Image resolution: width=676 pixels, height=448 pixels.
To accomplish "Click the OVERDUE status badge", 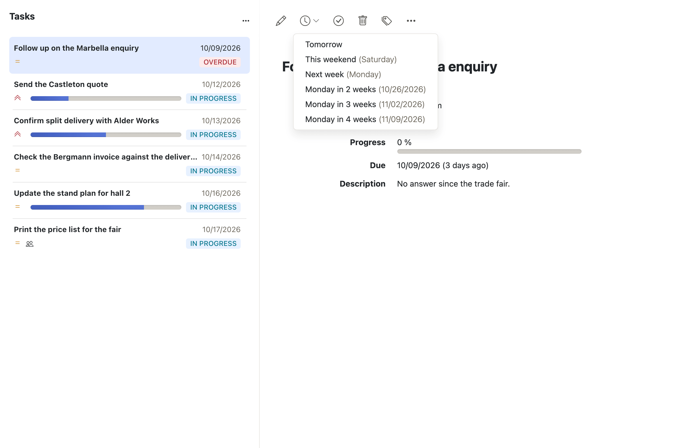I will 220,62.
